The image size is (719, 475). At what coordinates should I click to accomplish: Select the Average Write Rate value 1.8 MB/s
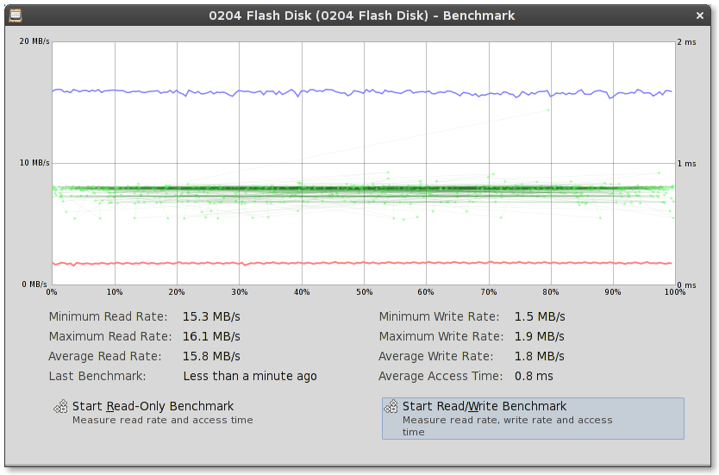[540, 356]
